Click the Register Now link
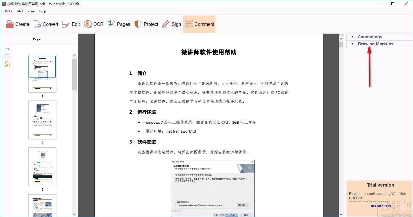The image size is (413, 217). [380, 206]
